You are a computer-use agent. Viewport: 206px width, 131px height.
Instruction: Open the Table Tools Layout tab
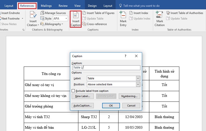(x=108, y=6)
